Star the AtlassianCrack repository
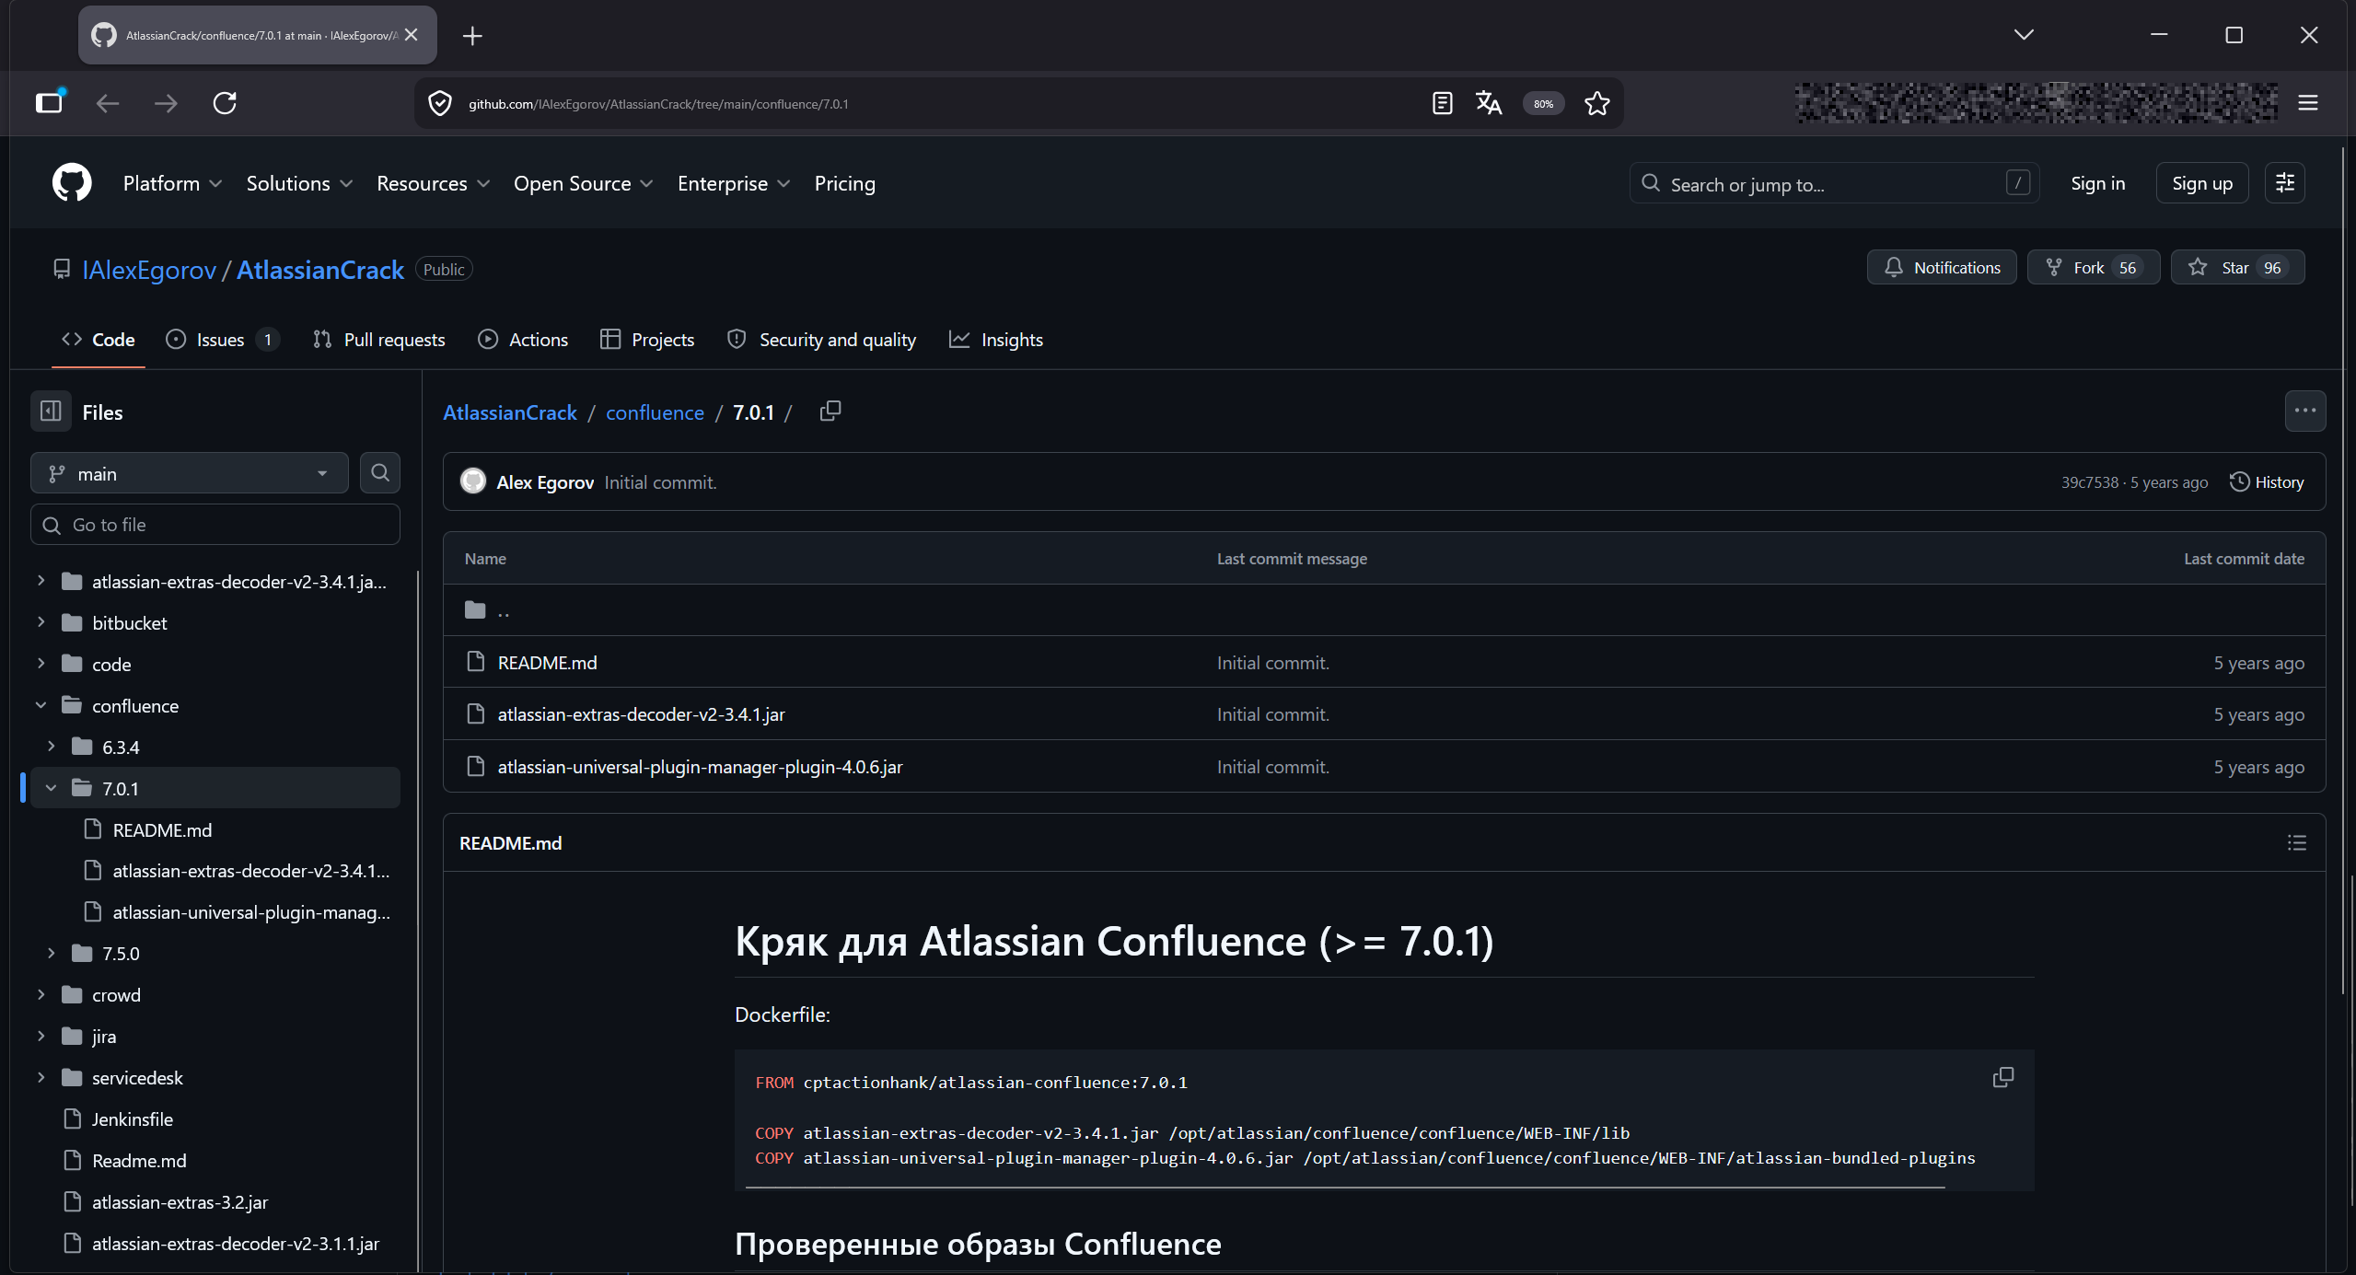Viewport: 2356px width, 1275px height. pyautogui.click(x=2237, y=267)
